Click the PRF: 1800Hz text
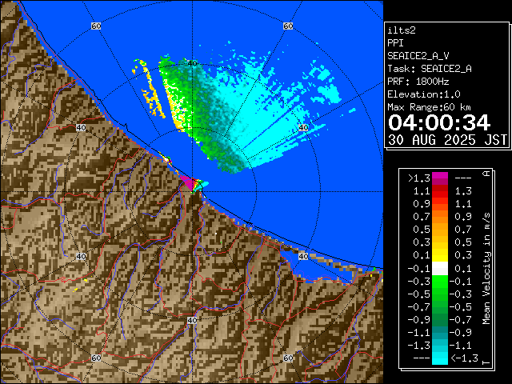Viewport: 512px width, 384px height. coord(418,82)
